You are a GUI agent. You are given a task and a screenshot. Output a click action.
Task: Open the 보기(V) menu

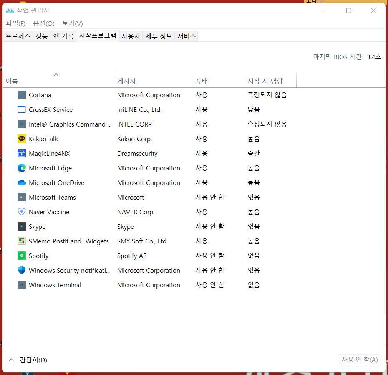pyautogui.click(x=73, y=23)
